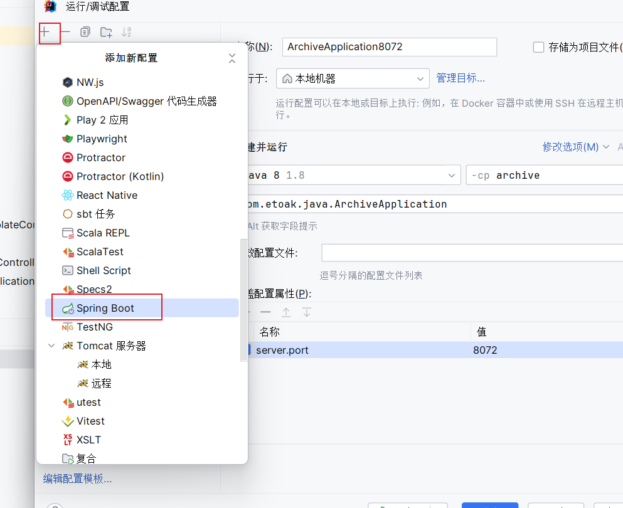Click the Shell Script icon
This screenshot has width=623, height=508.
point(68,270)
